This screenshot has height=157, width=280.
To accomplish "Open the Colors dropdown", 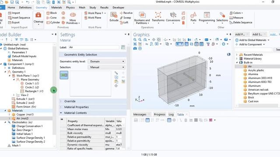I will click(x=236, y=13).
